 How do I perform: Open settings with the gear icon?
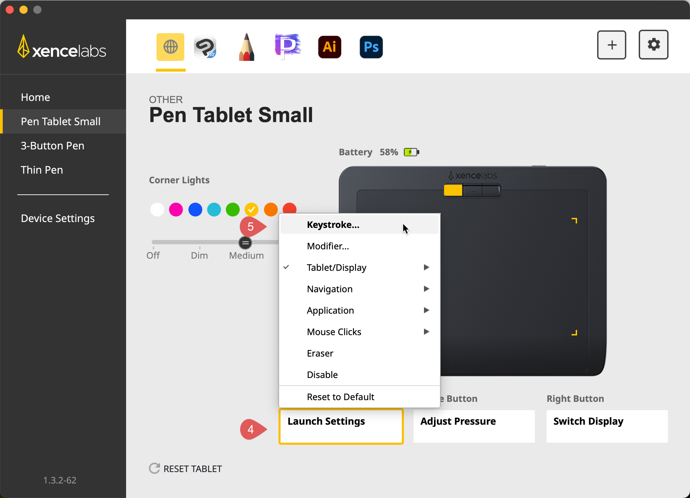click(x=653, y=45)
